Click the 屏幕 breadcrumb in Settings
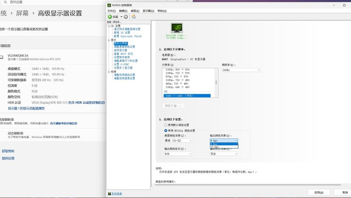351x198 pixels. [x=22, y=13]
